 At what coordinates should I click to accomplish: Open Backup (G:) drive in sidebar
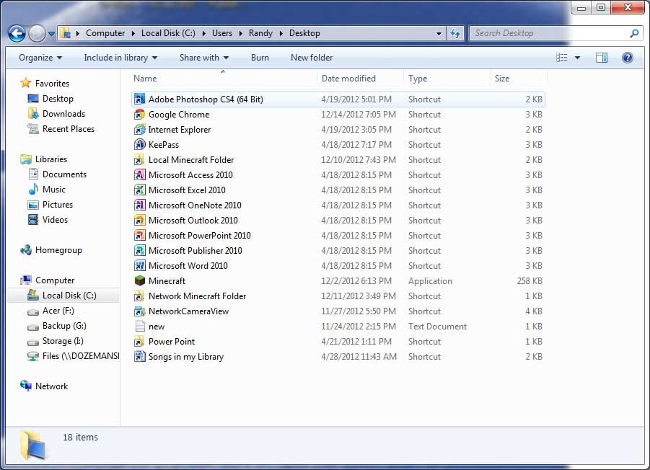(x=64, y=326)
